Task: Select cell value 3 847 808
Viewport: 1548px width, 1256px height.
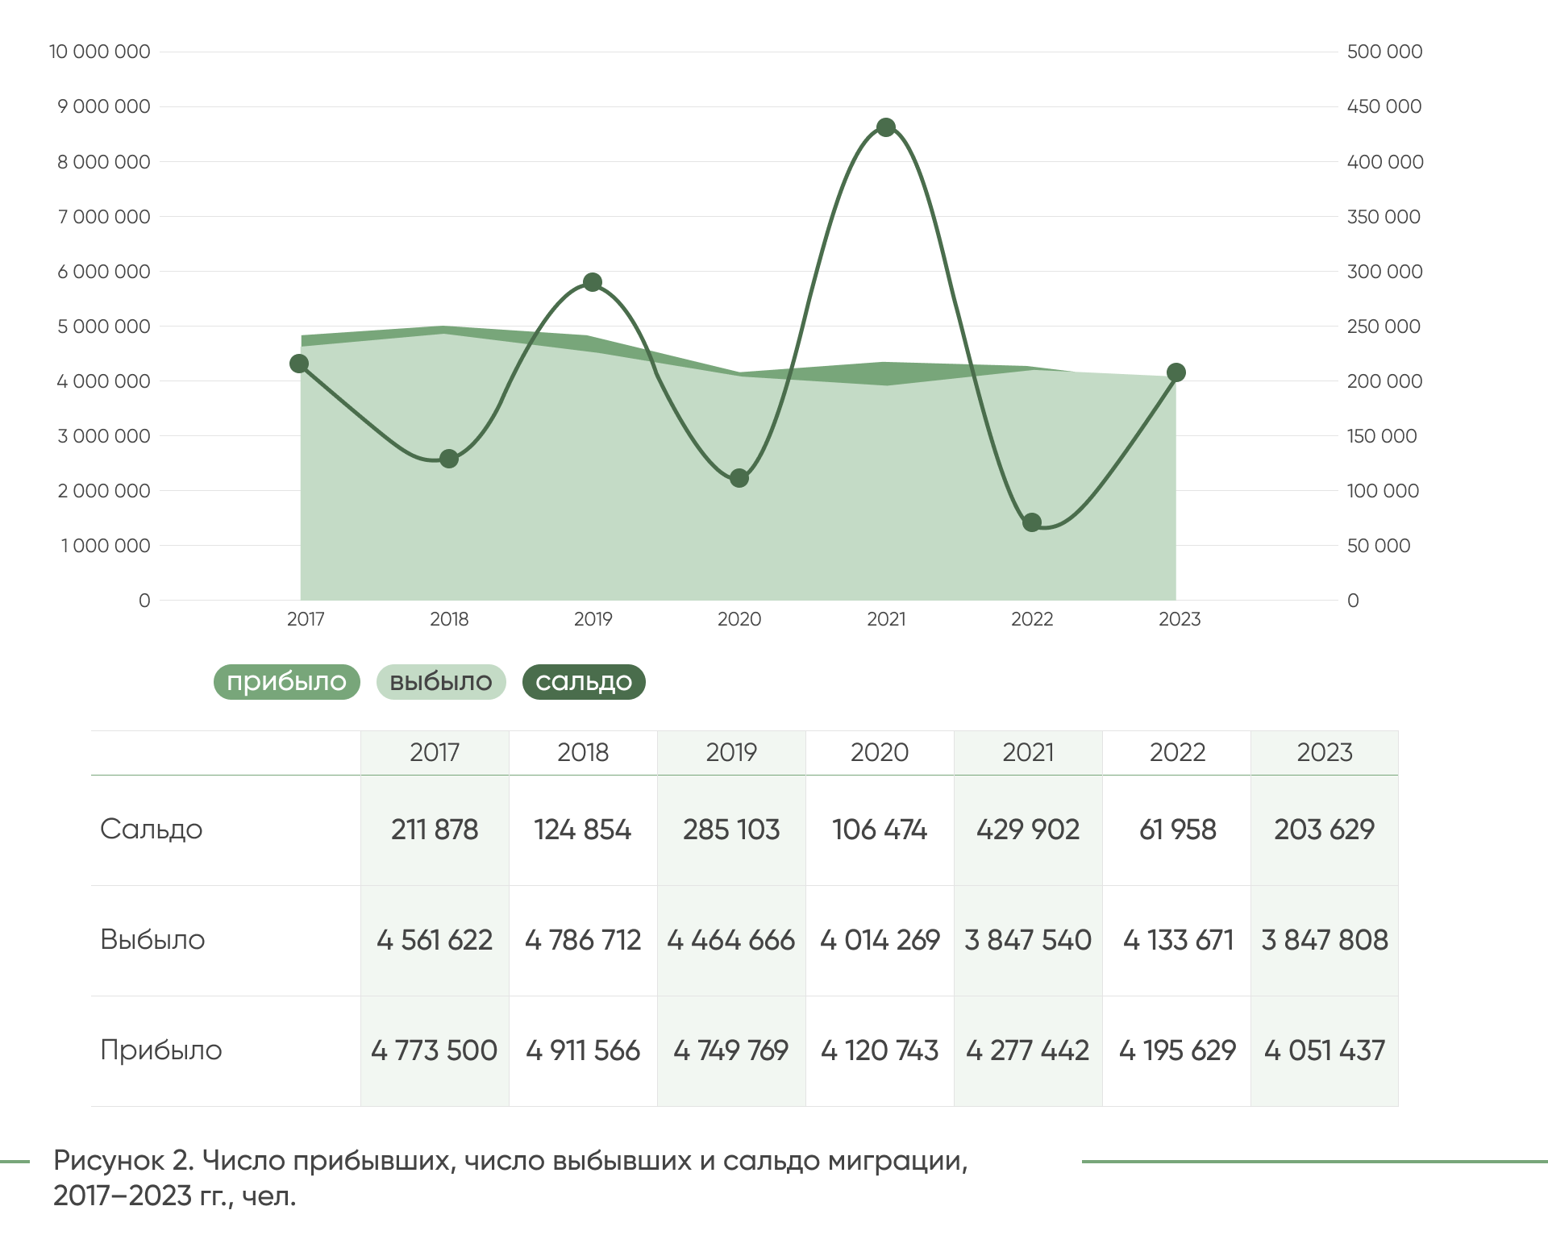Action: tap(1325, 940)
